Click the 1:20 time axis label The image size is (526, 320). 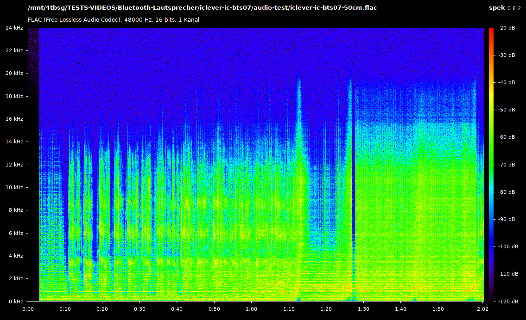326,309
